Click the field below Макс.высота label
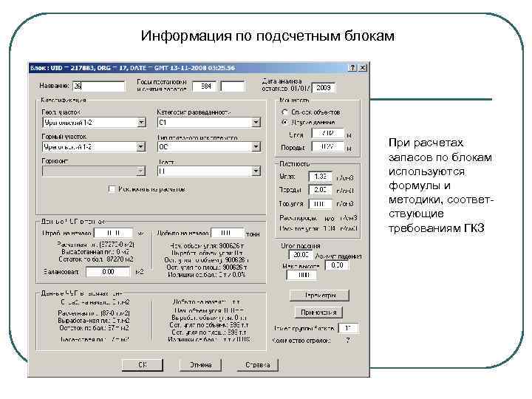The image size is (532, 399). click(x=302, y=275)
